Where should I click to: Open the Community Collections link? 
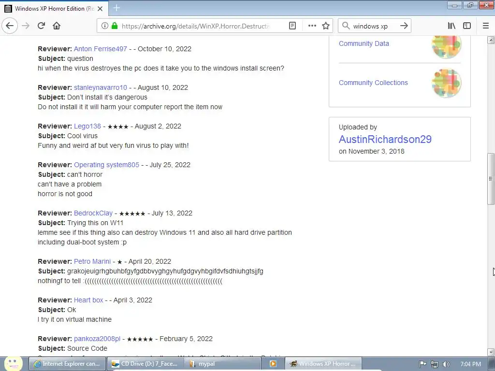pyautogui.click(x=373, y=83)
